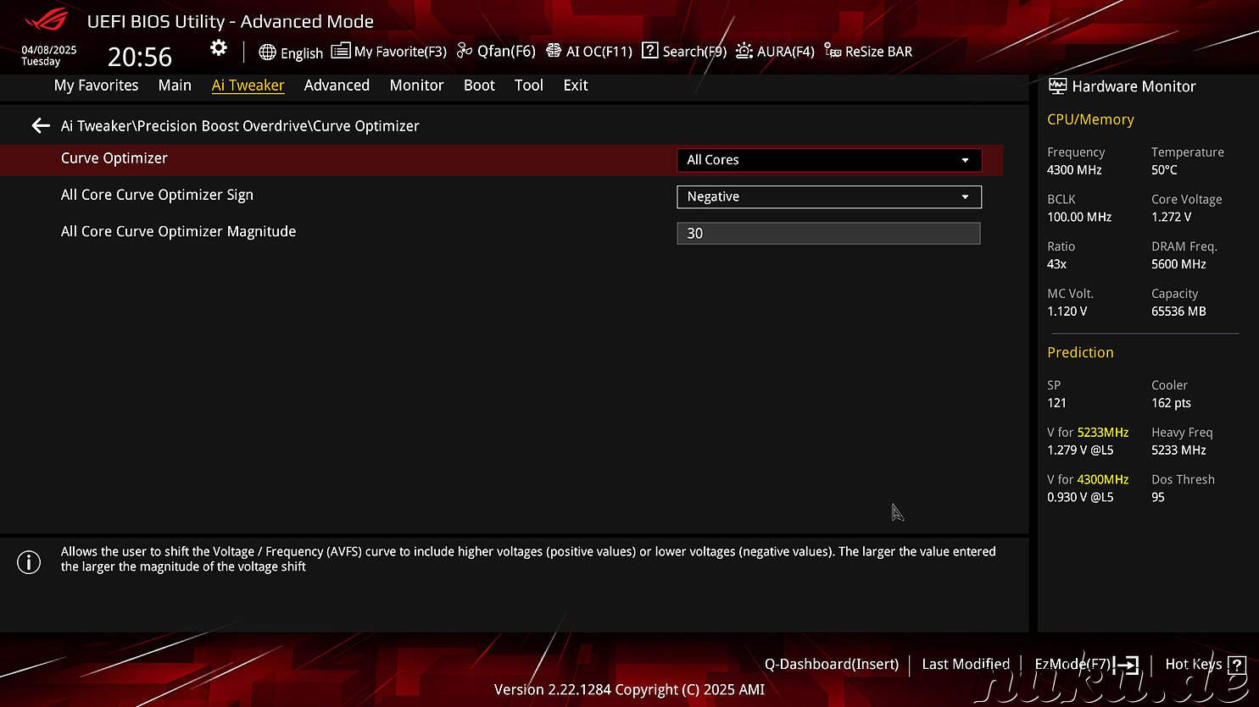Click the Magnitude field showing 30
This screenshot has width=1259, height=707.
click(829, 233)
